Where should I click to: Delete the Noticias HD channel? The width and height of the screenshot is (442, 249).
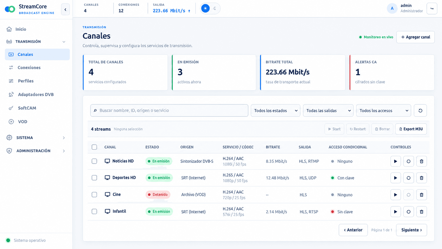(x=421, y=161)
